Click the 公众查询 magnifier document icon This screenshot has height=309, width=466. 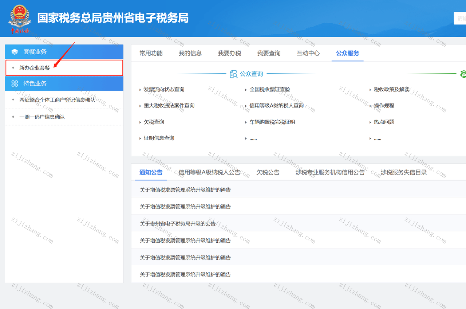coord(233,74)
